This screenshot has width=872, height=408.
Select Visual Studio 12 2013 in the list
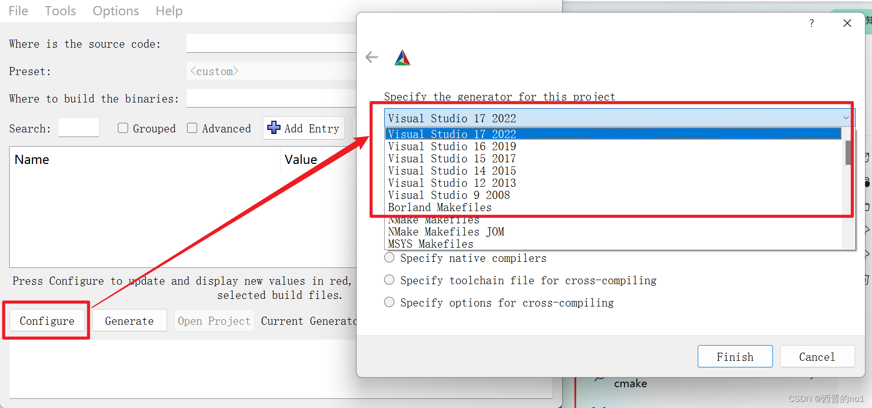point(613,183)
